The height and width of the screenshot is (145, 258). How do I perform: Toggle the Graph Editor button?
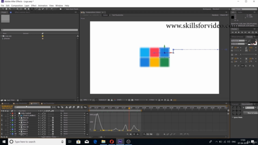pyautogui.click(x=85, y=107)
